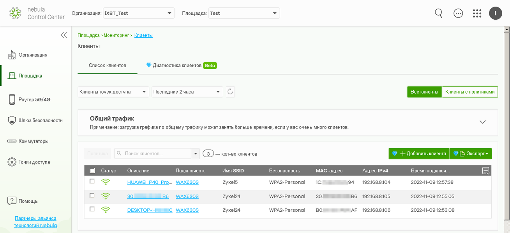Open Точки доступа in the sidebar

(x=34, y=162)
